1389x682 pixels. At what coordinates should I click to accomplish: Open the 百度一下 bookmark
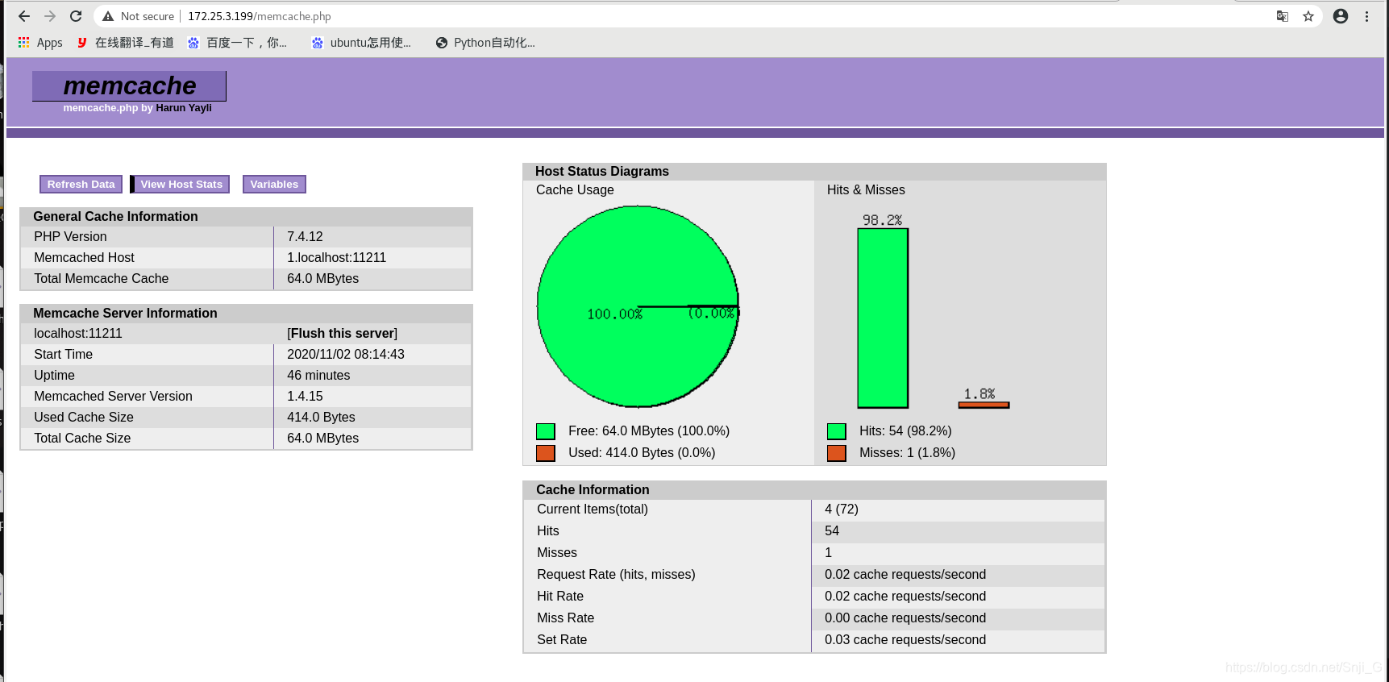237,43
